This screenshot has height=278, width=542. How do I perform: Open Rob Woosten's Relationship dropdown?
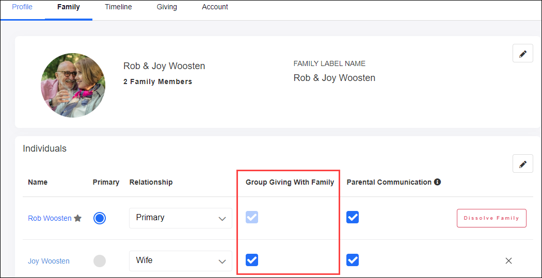[180, 218]
